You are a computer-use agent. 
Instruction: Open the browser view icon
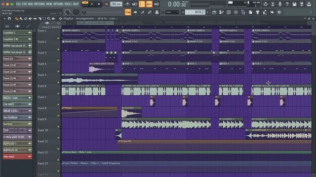click(243, 12)
